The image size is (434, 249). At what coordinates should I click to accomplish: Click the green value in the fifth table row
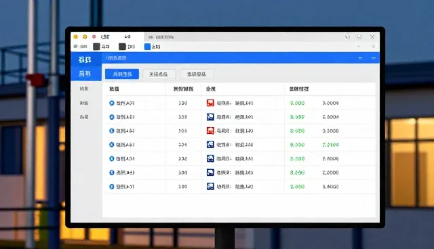297,159
